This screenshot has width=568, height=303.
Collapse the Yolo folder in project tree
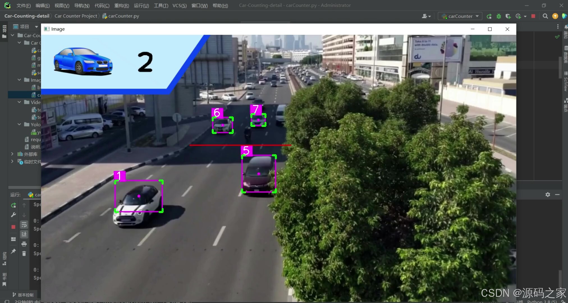pos(19,124)
